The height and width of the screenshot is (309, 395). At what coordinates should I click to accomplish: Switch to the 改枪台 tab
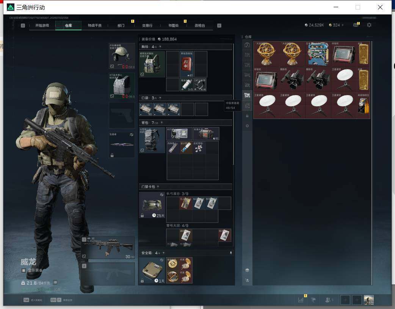coord(200,25)
